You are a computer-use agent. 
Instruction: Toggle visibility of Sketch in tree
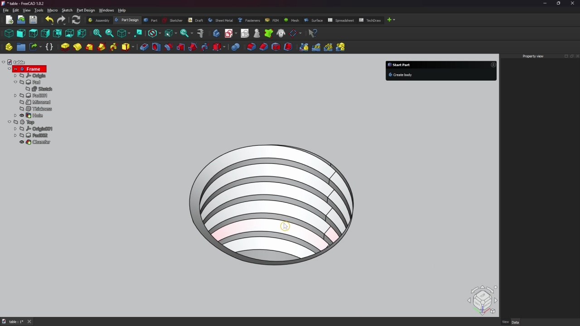(28, 89)
